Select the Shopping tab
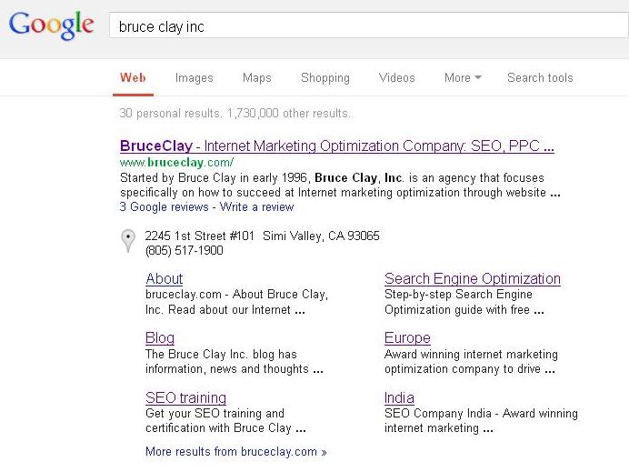This screenshot has height=472, width=629. click(324, 77)
